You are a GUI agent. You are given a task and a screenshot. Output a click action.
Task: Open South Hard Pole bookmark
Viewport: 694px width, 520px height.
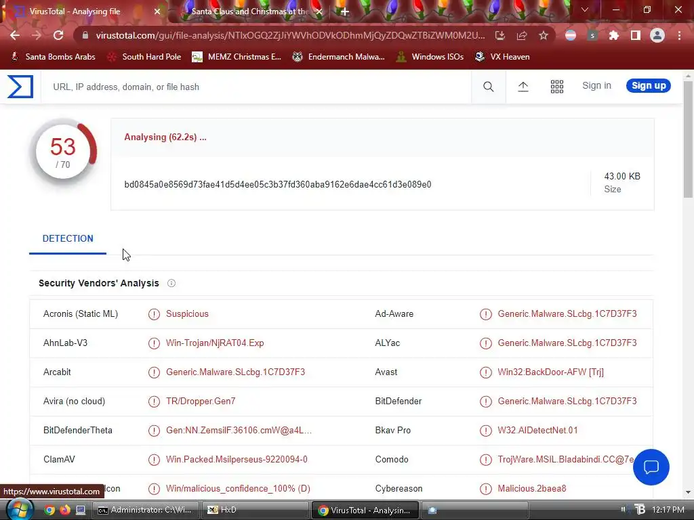point(144,57)
